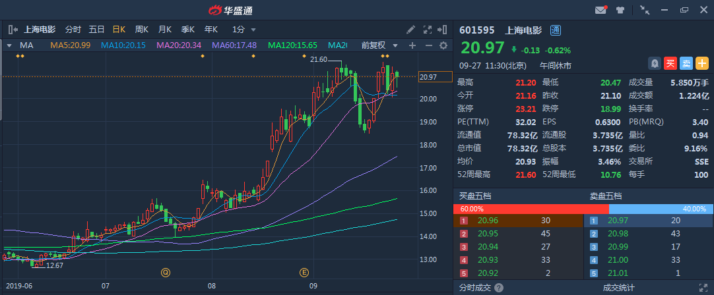This screenshot has width=714, height=295.
Task: Select ask level 2 row at 20.98
Action: 649,234
